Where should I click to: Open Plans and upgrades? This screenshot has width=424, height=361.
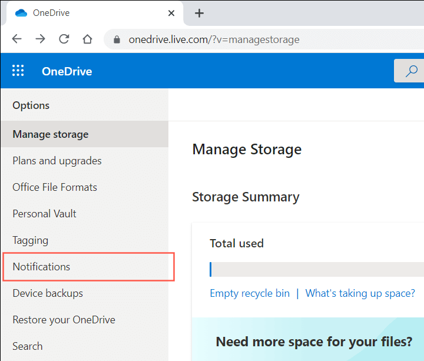click(57, 161)
